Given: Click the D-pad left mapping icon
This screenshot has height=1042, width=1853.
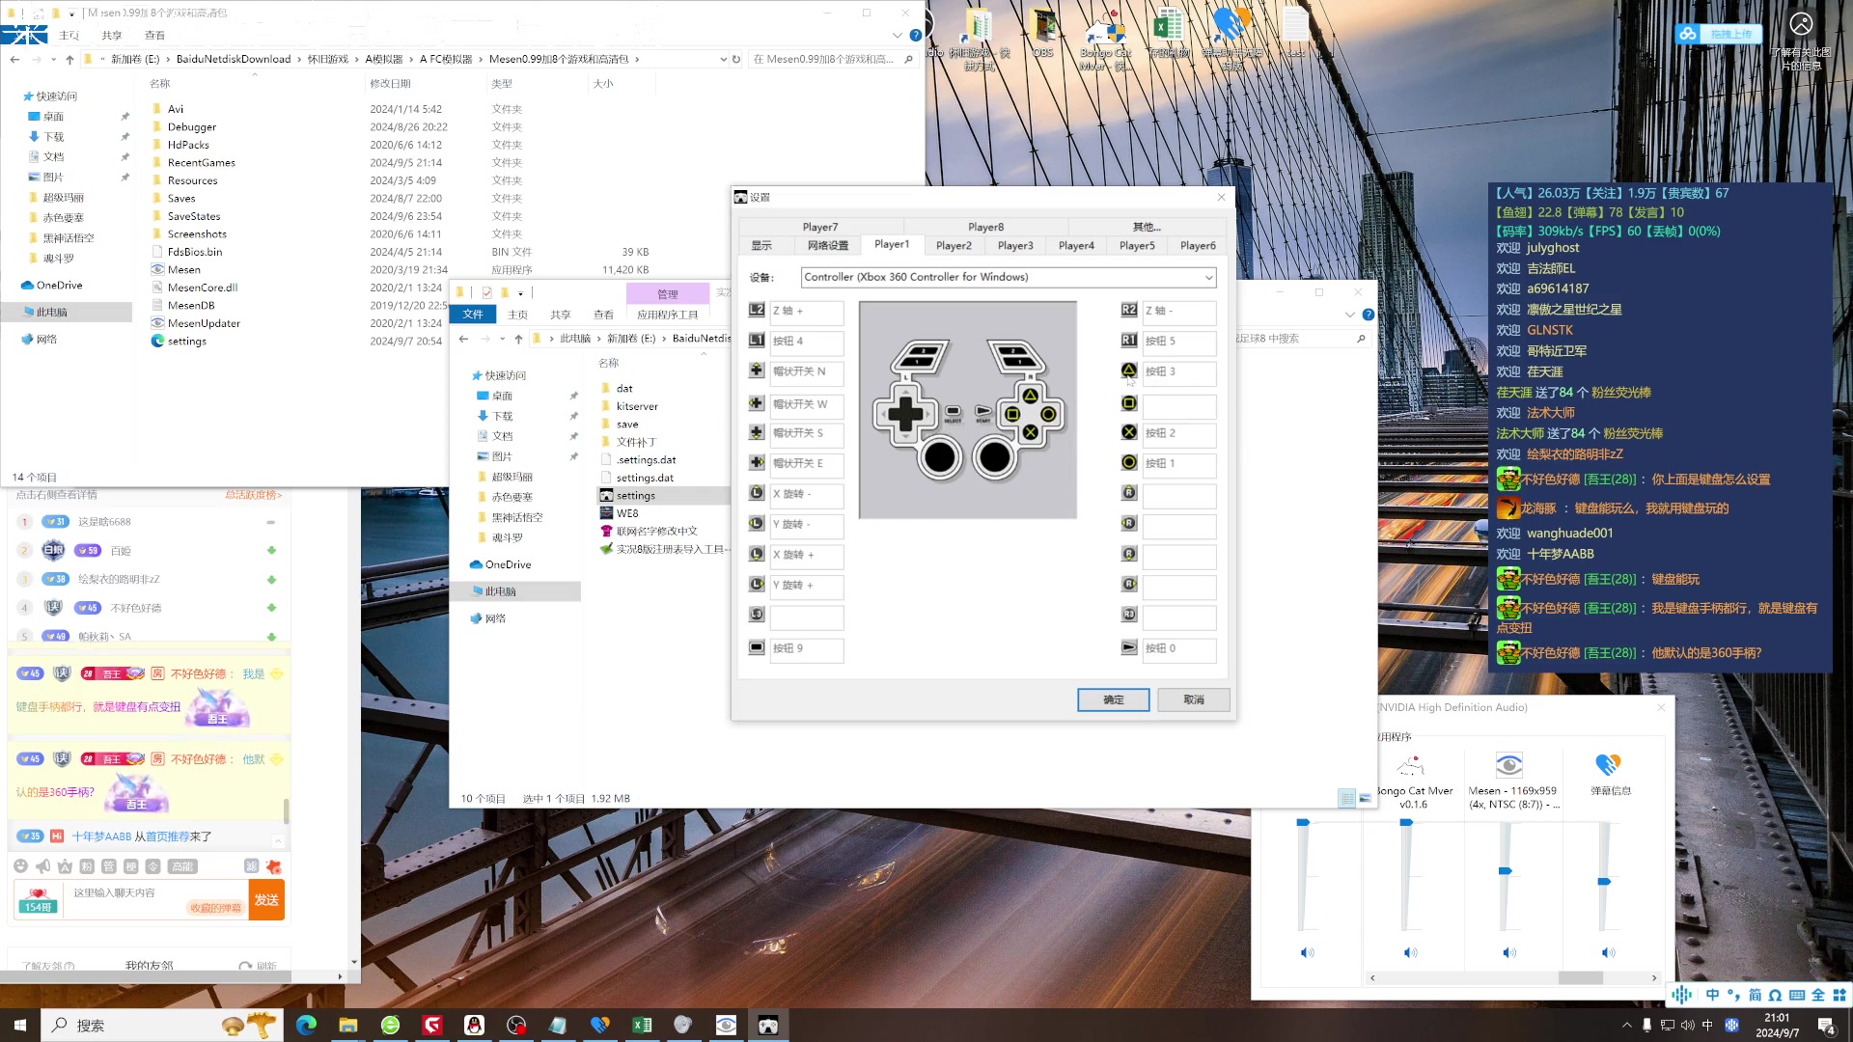Looking at the screenshot, I should [757, 403].
